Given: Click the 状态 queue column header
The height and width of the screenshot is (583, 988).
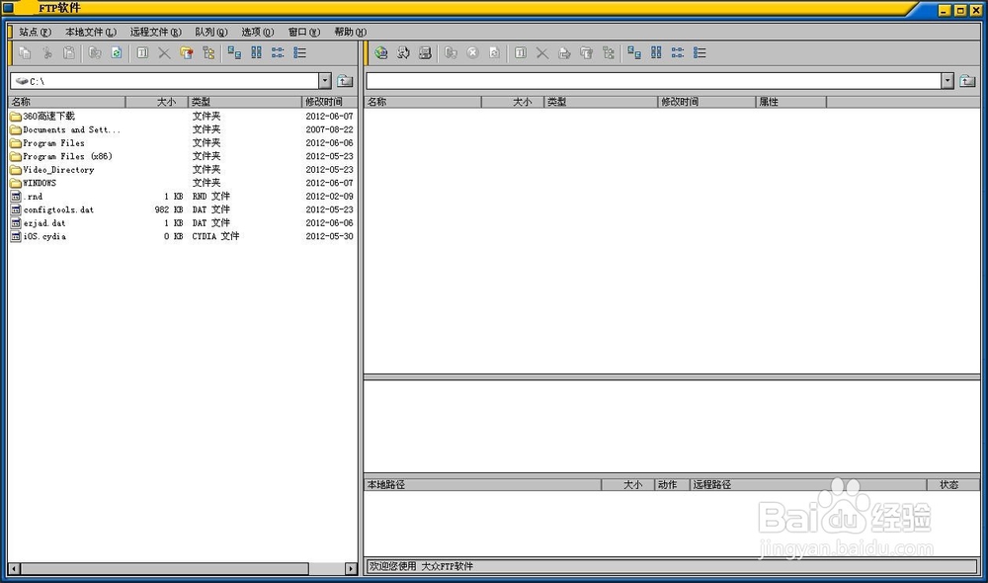Looking at the screenshot, I should 952,484.
